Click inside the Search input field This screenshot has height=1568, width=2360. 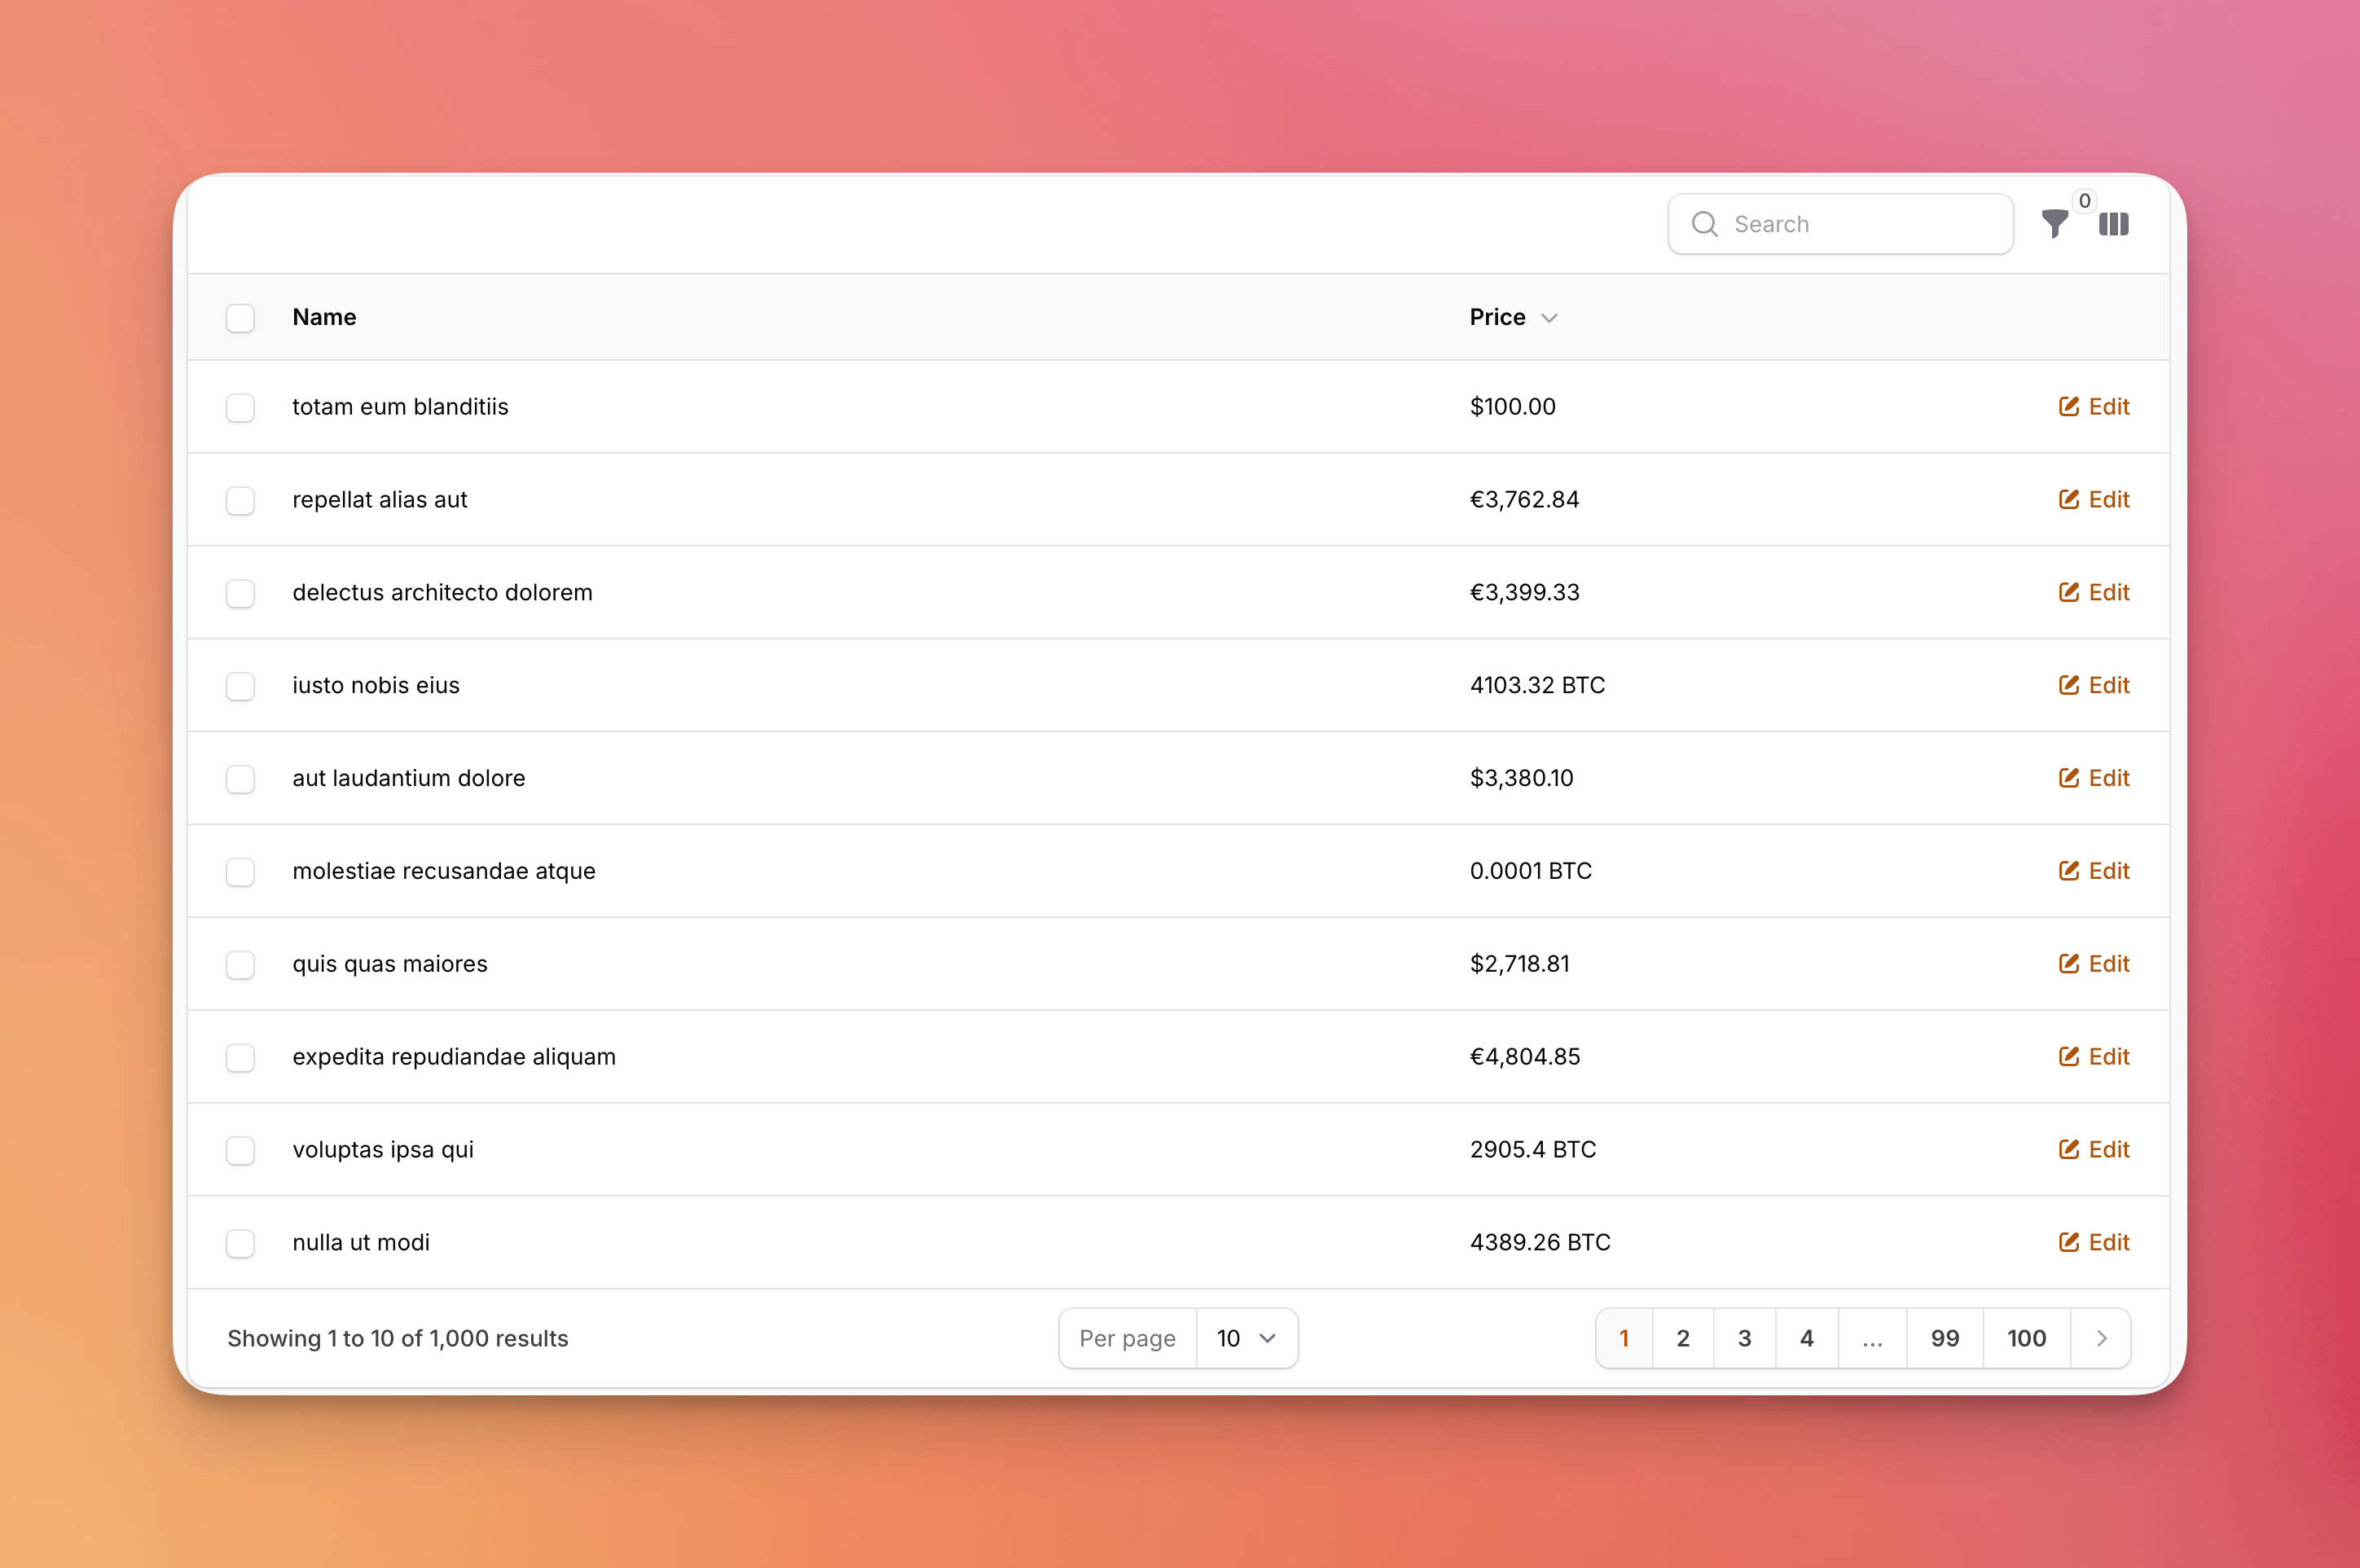pos(1850,224)
